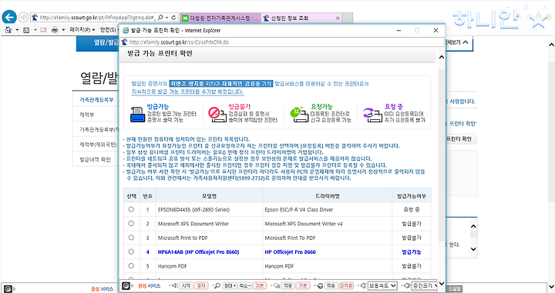Open the print options dropdown arrow

[x=63, y=30]
